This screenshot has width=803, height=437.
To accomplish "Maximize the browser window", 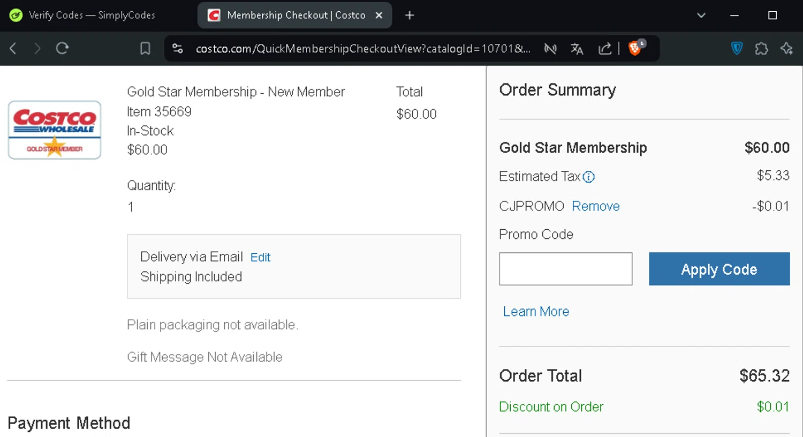I will 772,16.
